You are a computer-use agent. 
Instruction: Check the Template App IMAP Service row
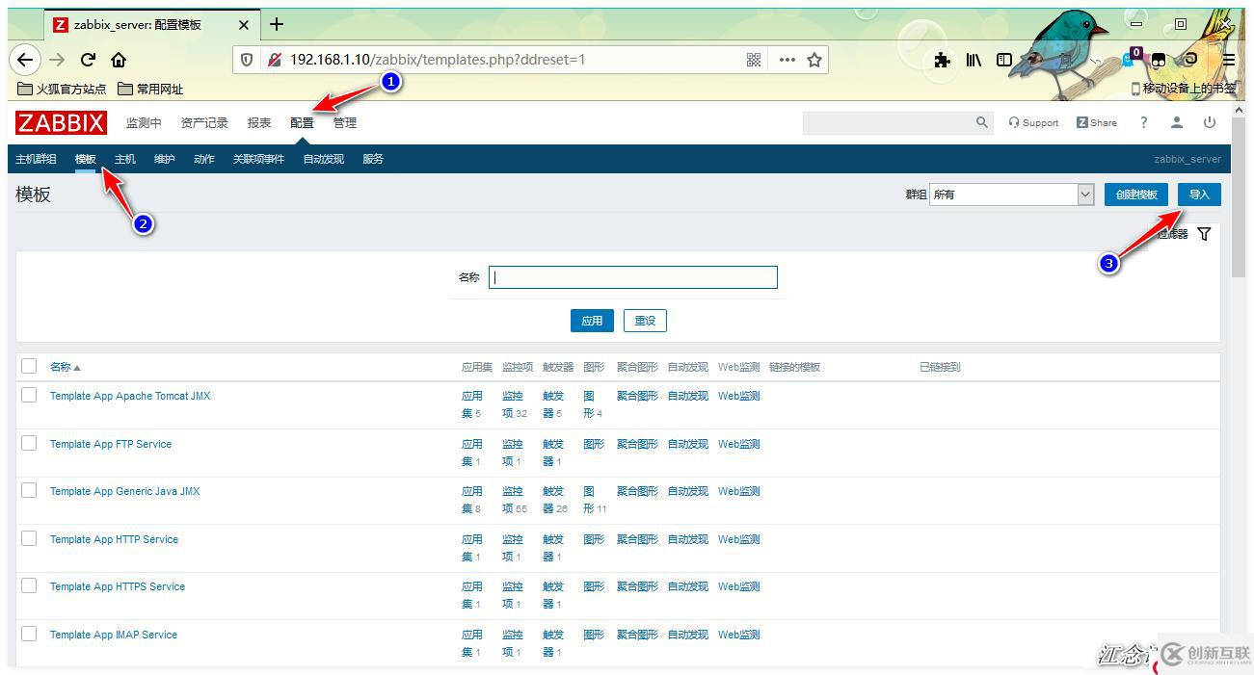pyautogui.click(x=29, y=634)
